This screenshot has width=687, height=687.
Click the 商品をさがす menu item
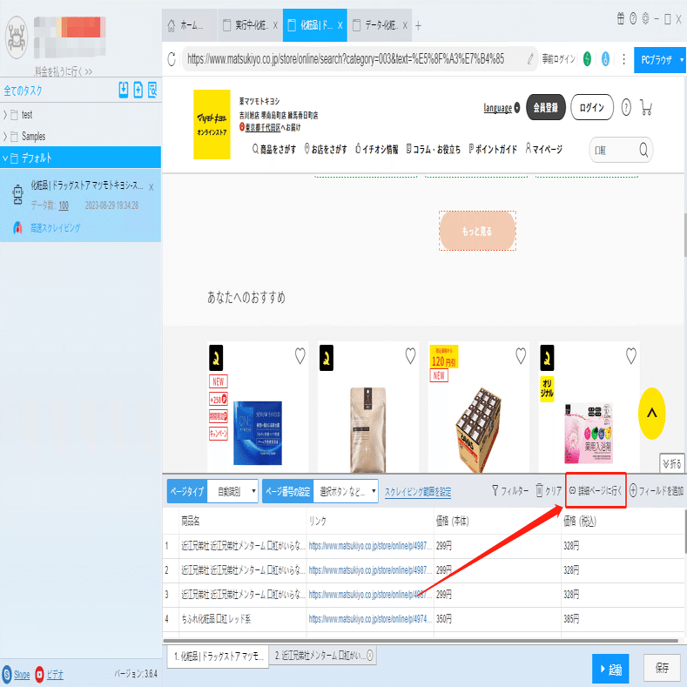tap(273, 150)
